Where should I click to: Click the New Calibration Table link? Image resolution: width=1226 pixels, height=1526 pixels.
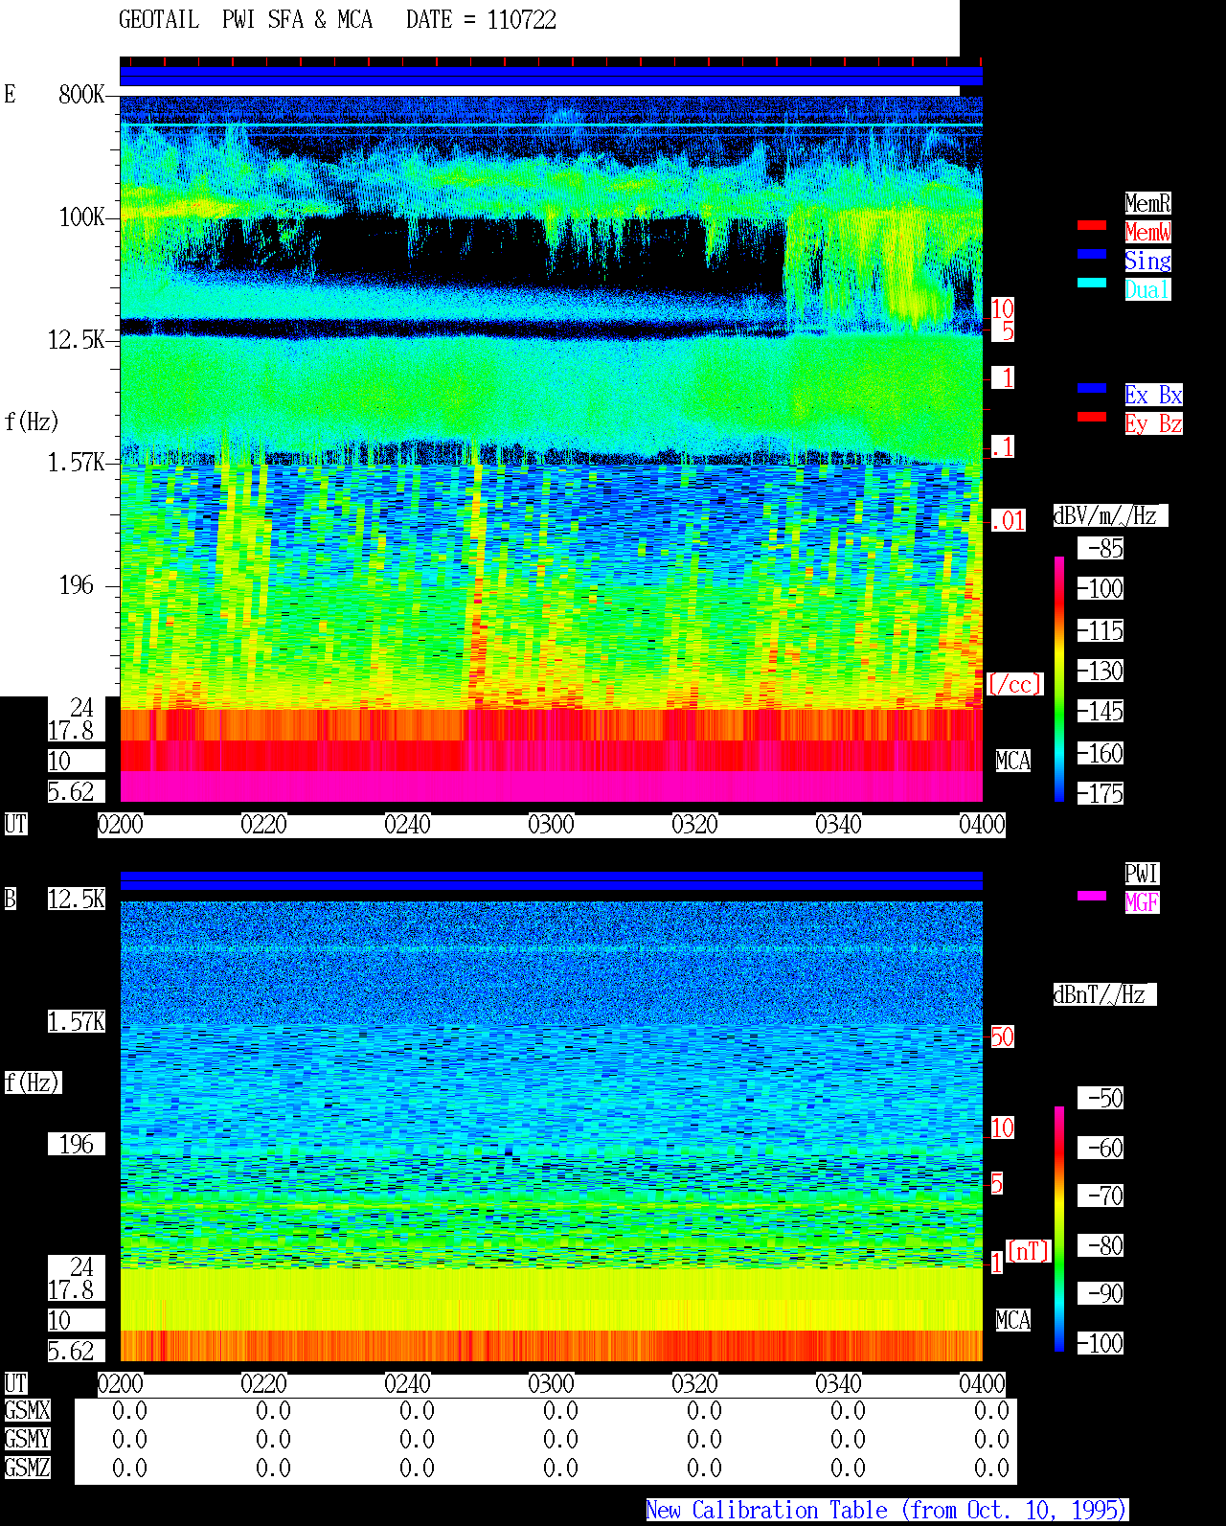(887, 1511)
